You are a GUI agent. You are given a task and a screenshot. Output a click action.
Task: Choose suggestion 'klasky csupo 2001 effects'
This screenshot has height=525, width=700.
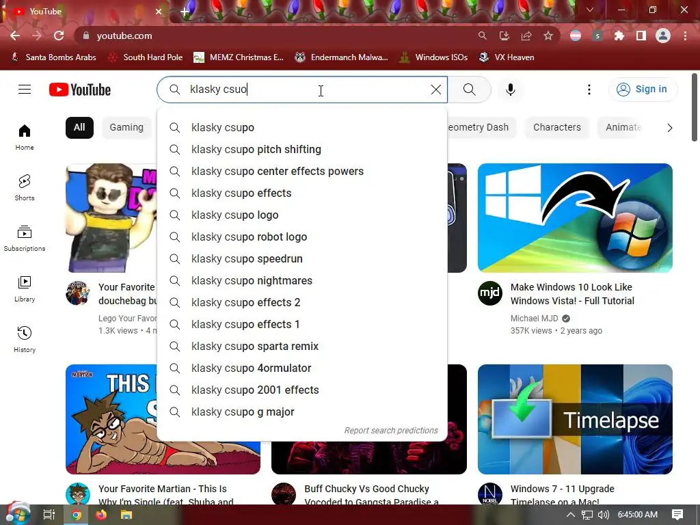(302, 390)
